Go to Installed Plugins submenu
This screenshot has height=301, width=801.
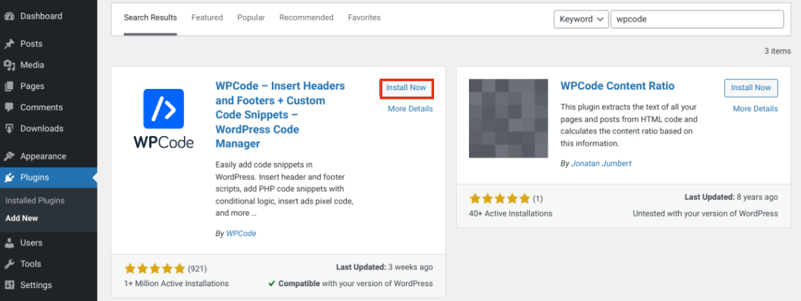tap(35, 200)
